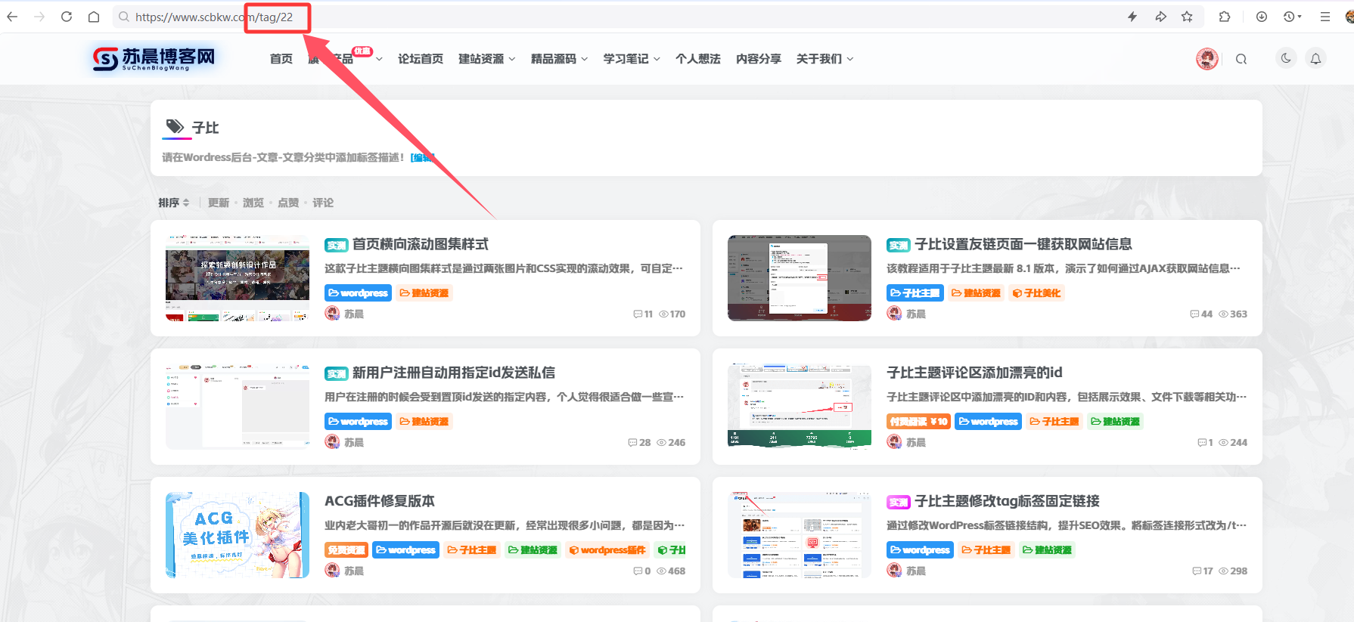Viewport: 1354px width, 622px height.
Task: Click comment count 28 on 新用户注册 post
Action: click(x=639, y=442)
